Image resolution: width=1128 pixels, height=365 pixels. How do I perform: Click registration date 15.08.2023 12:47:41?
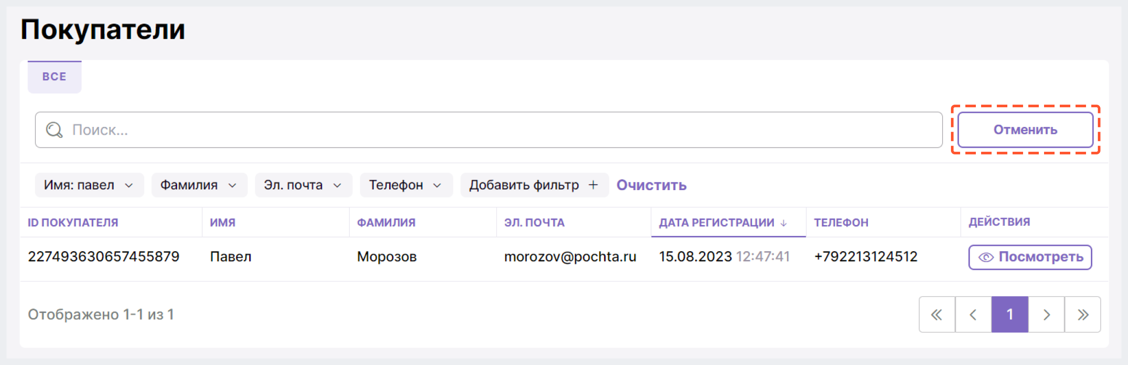click(724, 257)
